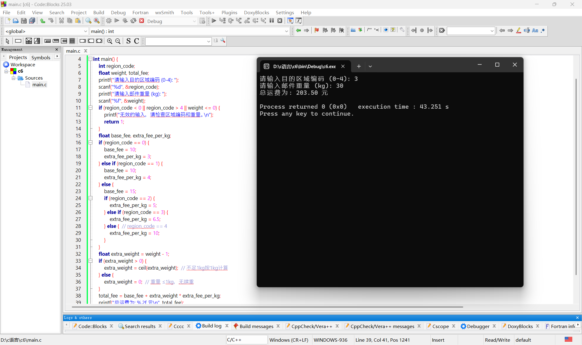Toggle bookmark with red flag icon
The width and height of the screenshot is (582, 345).
(x=316, y=30)
